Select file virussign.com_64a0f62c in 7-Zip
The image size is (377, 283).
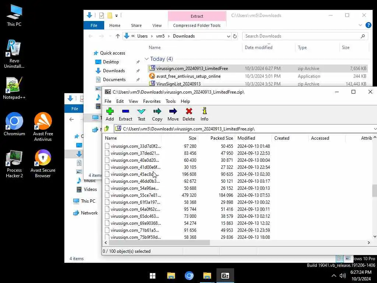[x=135, y=209]
